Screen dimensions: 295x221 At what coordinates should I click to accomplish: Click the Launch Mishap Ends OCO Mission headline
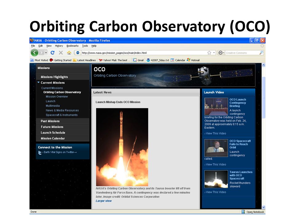click(118, 102)
